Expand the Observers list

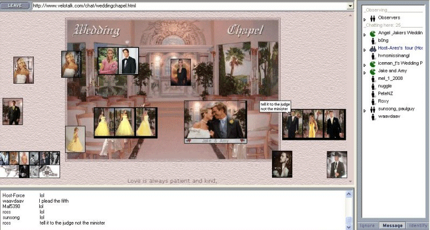pos(364,19)
